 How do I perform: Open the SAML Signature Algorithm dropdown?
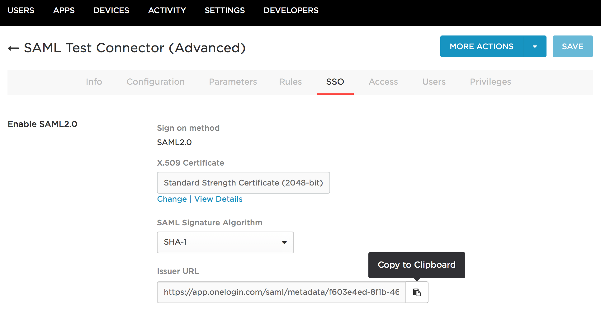point(225,242)
